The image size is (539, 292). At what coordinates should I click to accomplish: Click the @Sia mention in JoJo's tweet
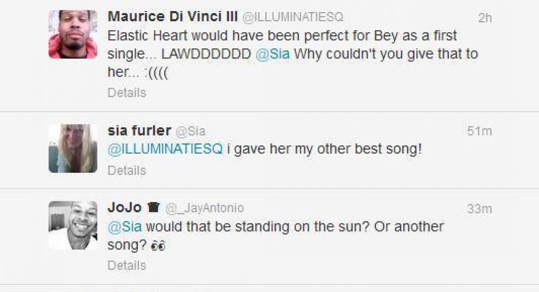coord(125,227)
